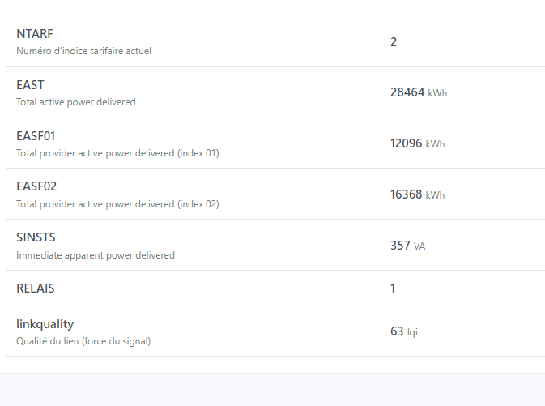
Task: Click the SINSTS attribute name
Action: coord(36,237)
